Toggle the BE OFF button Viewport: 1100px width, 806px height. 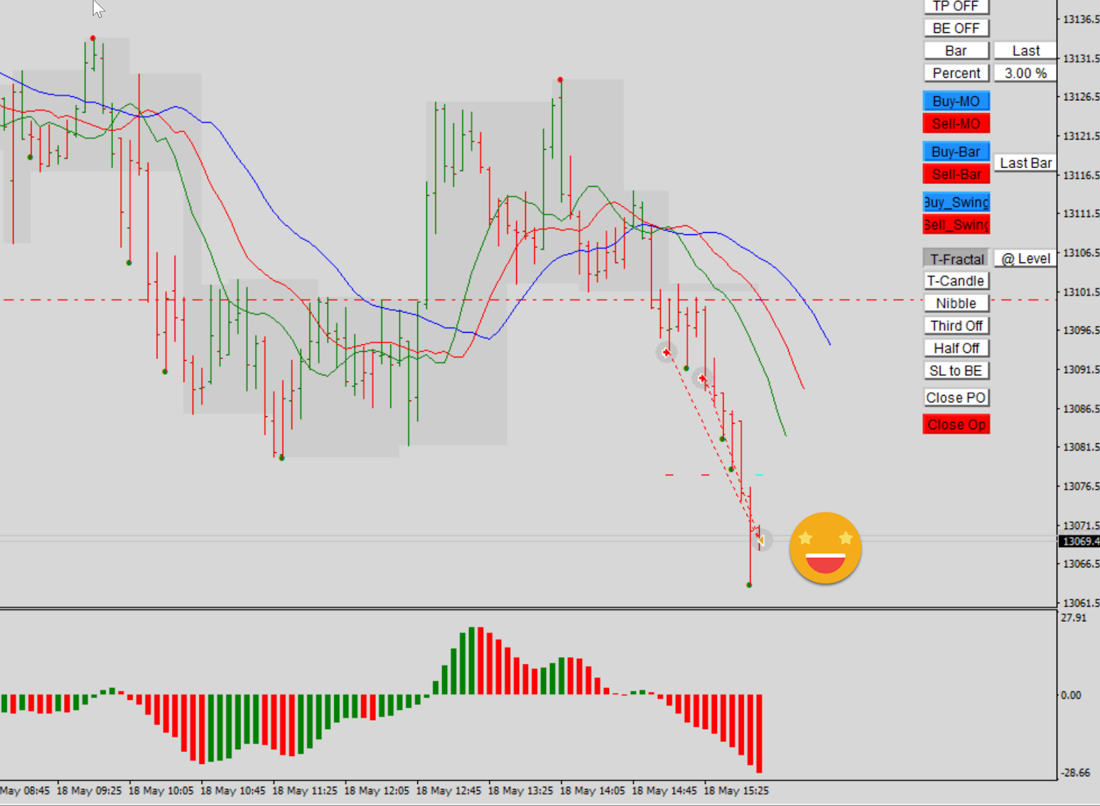956,28
